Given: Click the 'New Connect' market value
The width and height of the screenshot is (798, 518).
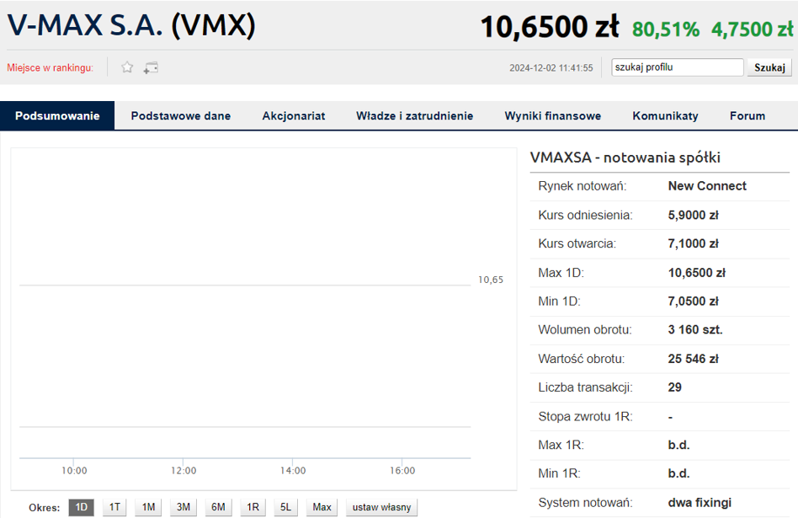Looking at the screenshot, I should (707, 186).
